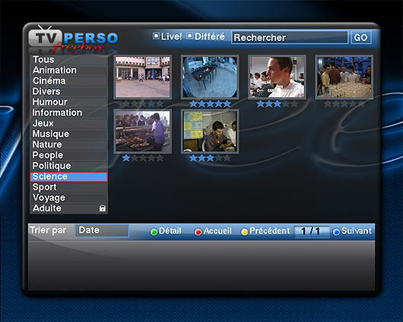Open the Trier par Date selector

click(x=102, y=230)
